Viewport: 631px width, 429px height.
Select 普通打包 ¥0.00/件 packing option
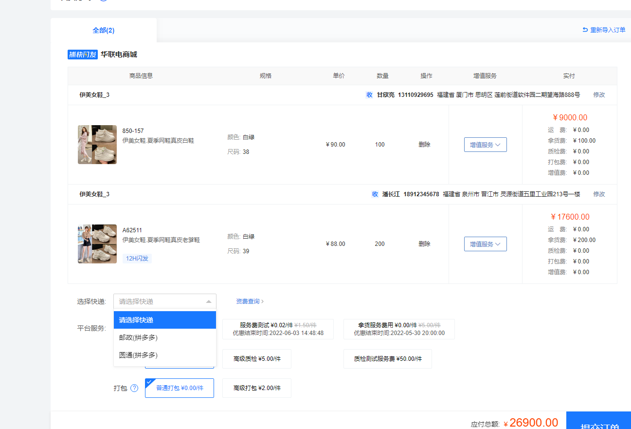point(180,388)
